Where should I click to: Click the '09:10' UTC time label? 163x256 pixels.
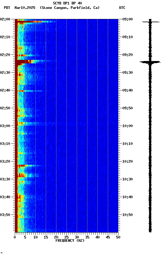tap(128, 37)
